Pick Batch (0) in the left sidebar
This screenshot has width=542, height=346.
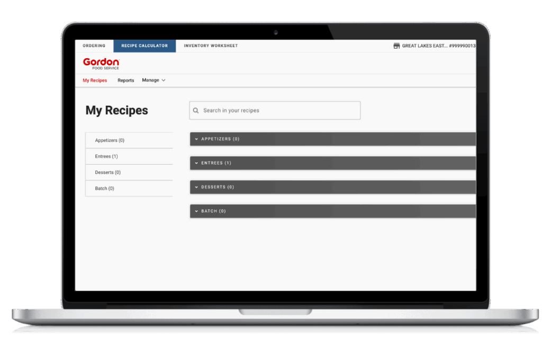105,188
